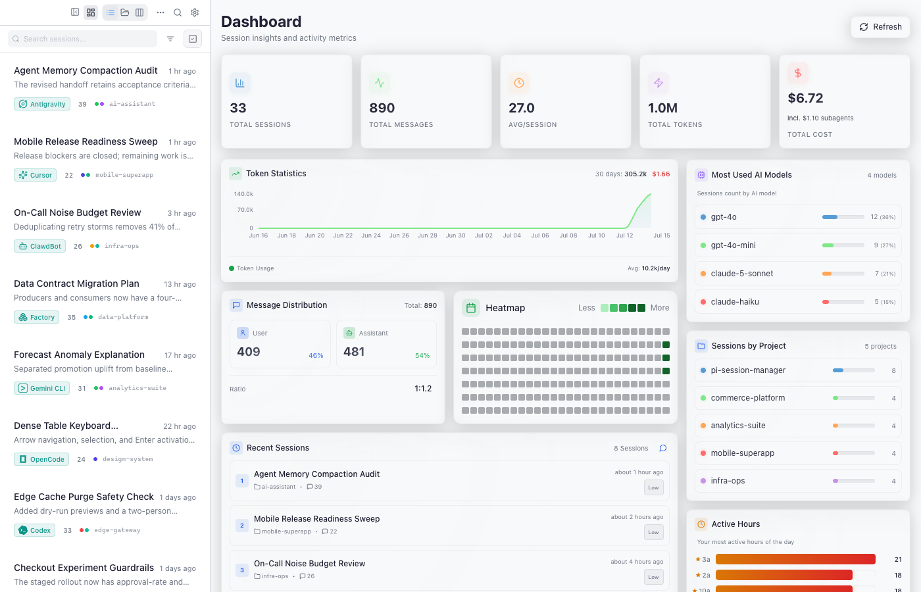Click the lightest green heatmap legend swatch
The height and width of the screenshot is (592, 921).
pos(605,308)
